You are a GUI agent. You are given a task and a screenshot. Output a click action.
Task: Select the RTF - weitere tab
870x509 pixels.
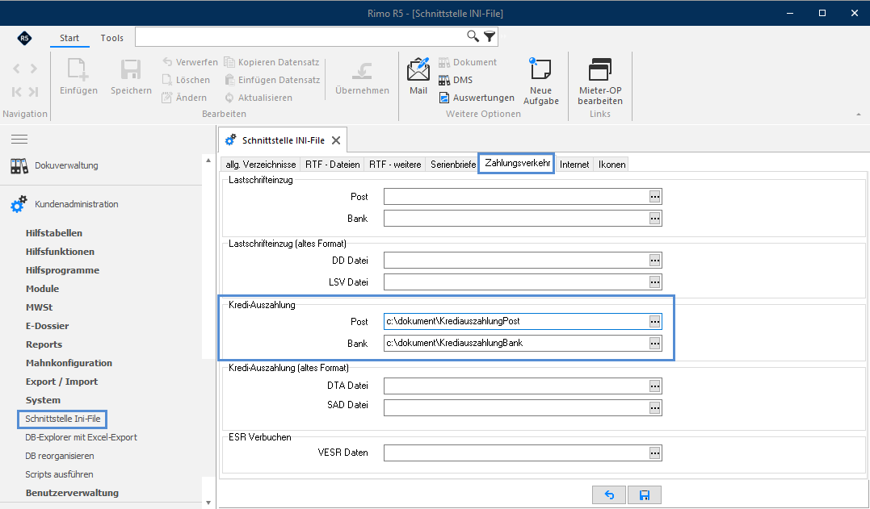coord(395,164)
